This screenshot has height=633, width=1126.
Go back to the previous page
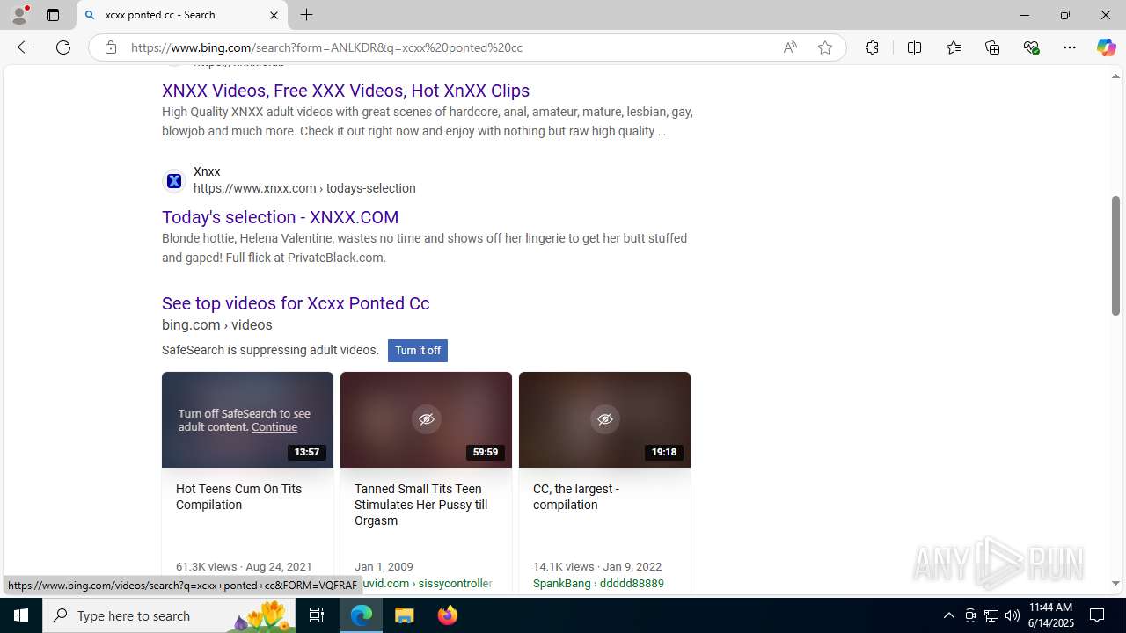24,47
